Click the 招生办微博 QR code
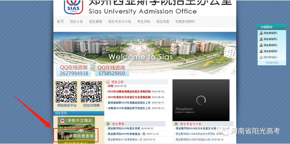Image resolution: width=290 pixels, height=144 pixels. click(x=91, y=92)
